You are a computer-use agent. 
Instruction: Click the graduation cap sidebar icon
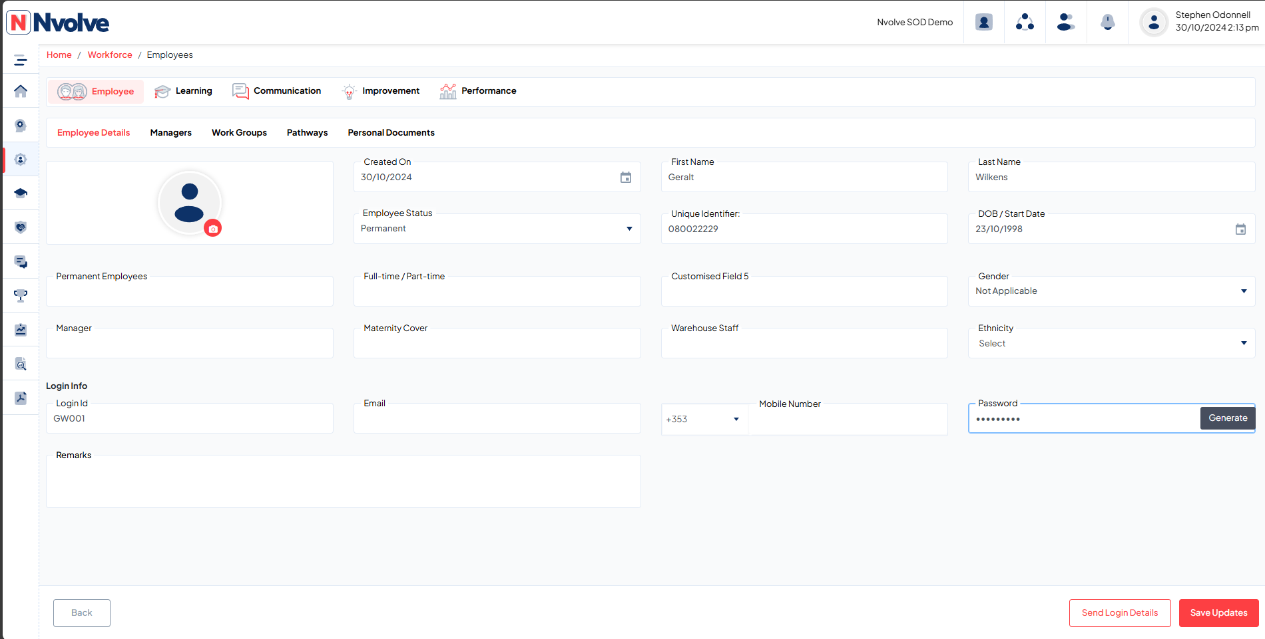tap(21, 193)
